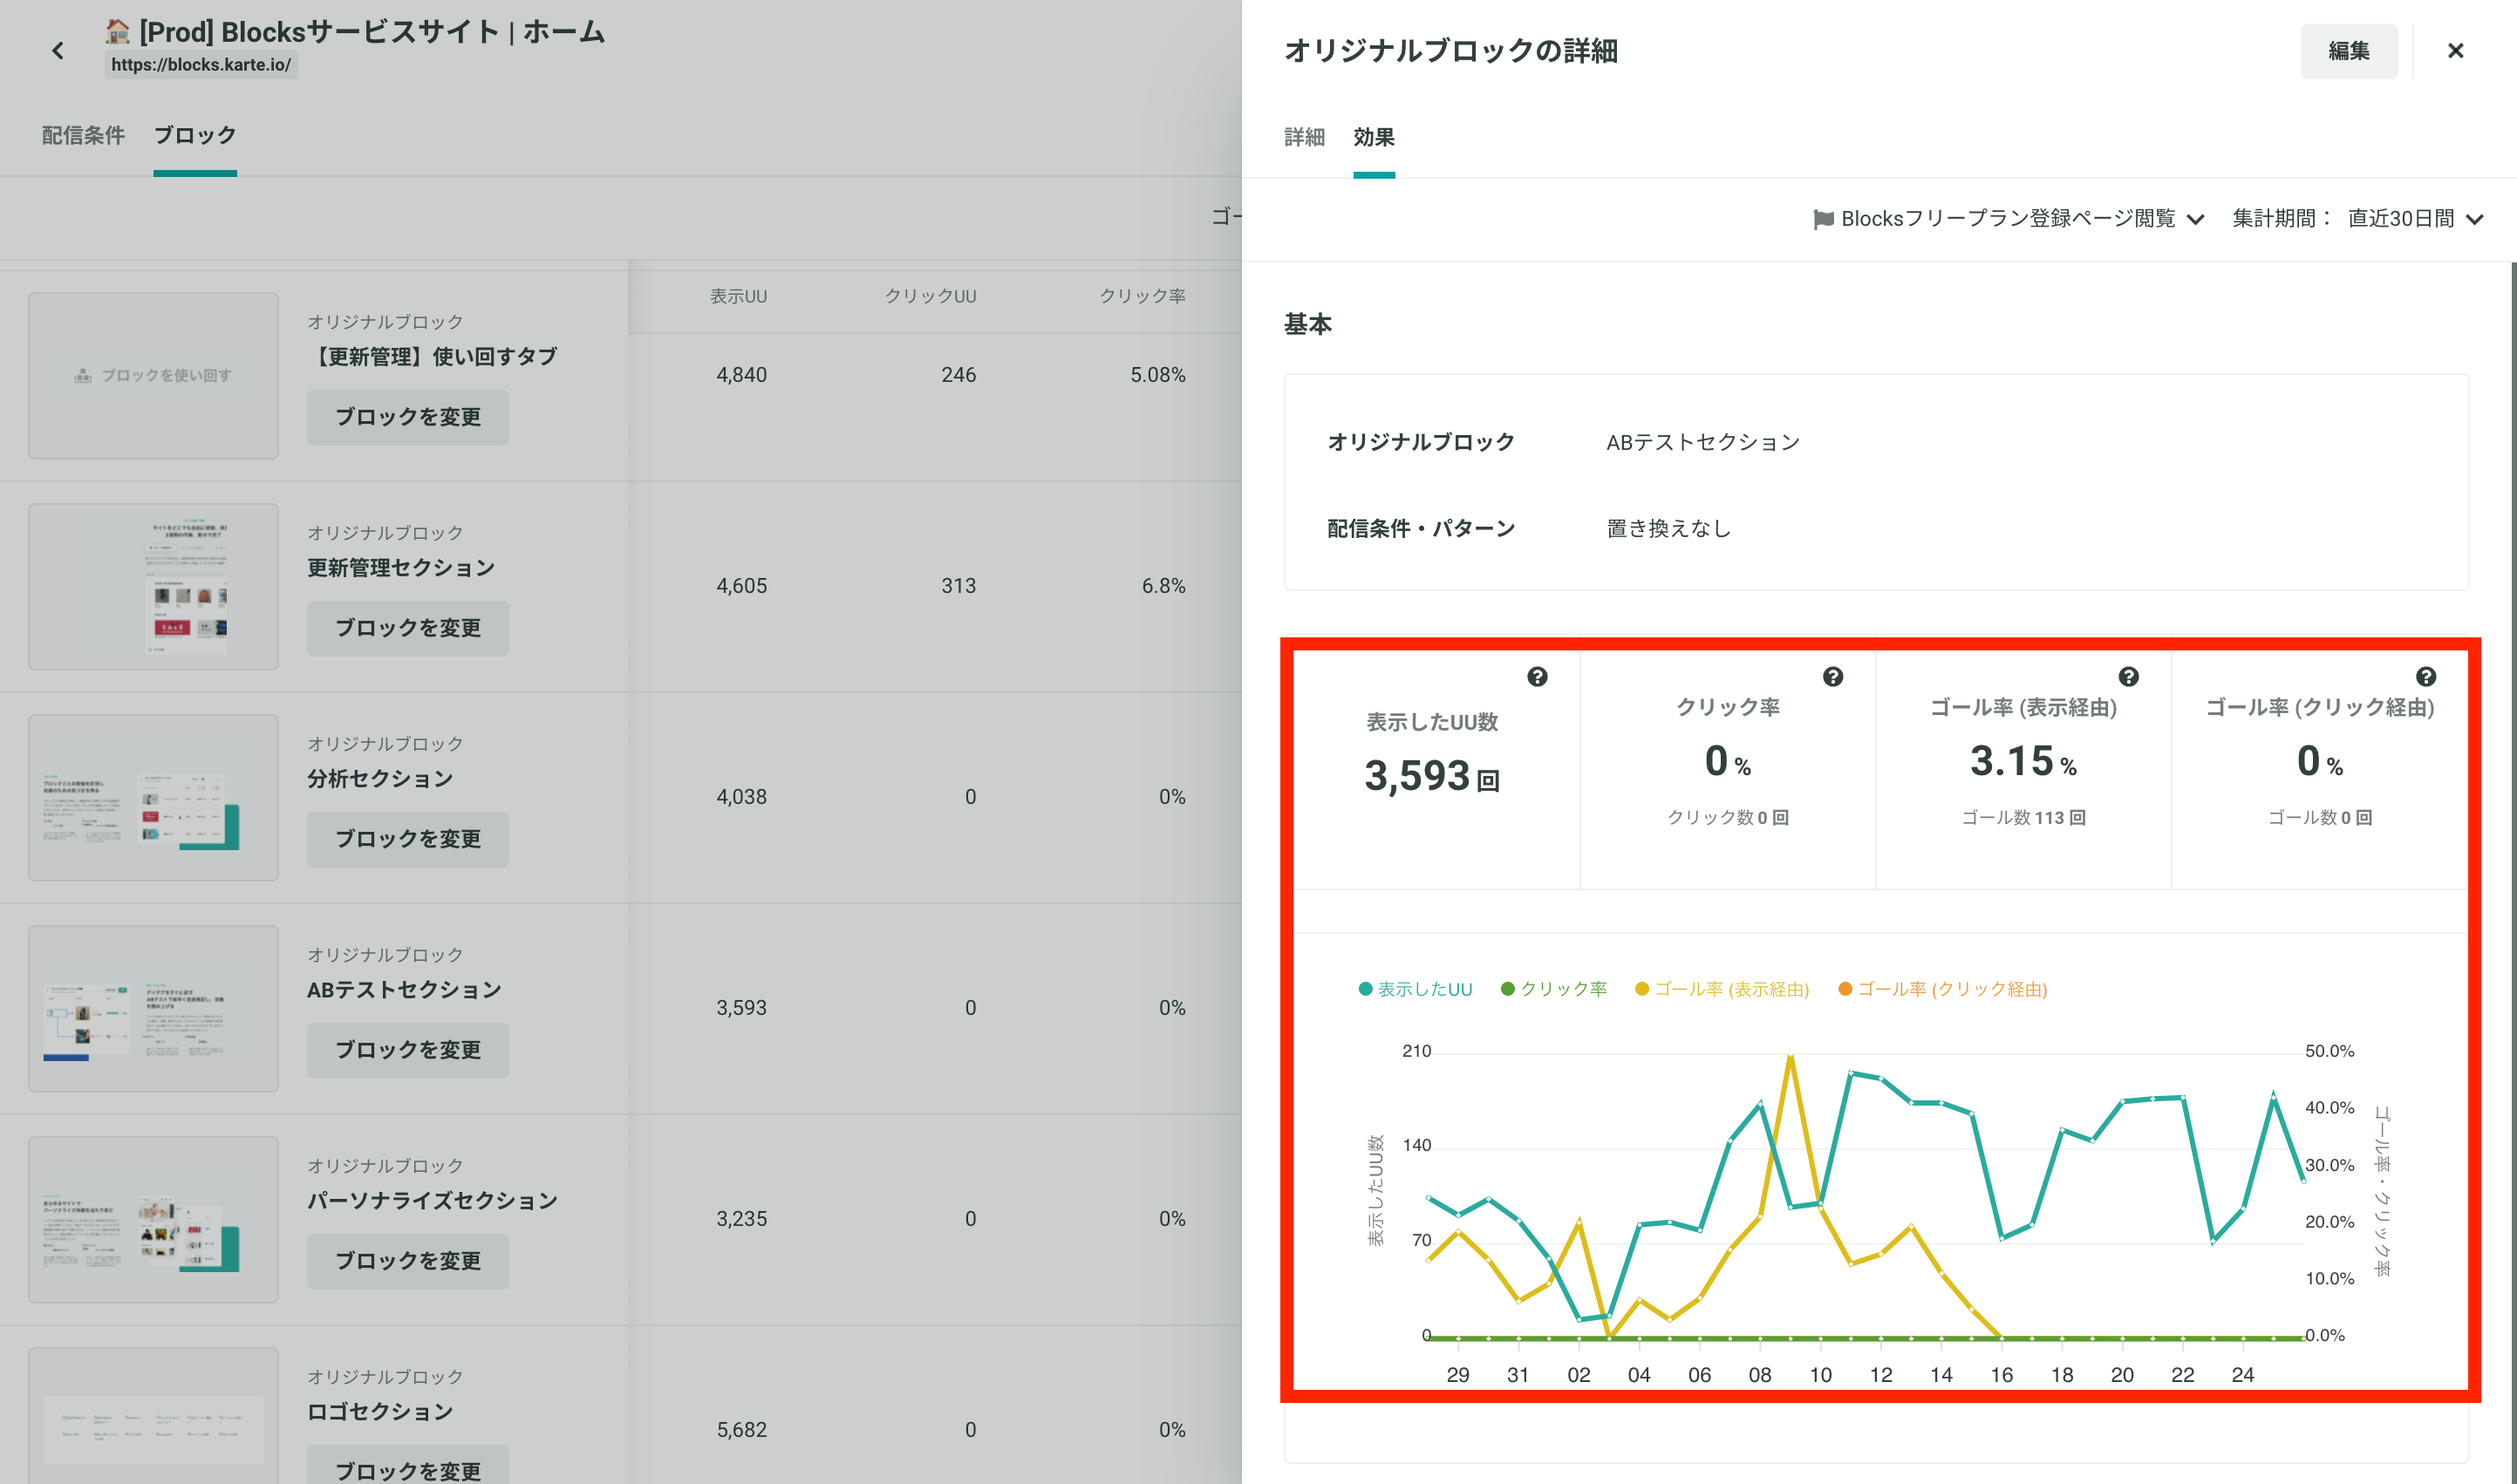This screenshot has height=1484, width=2517.
Task: Click the 編集 button
Action: pyautogui.click(x=2348, y=51)
